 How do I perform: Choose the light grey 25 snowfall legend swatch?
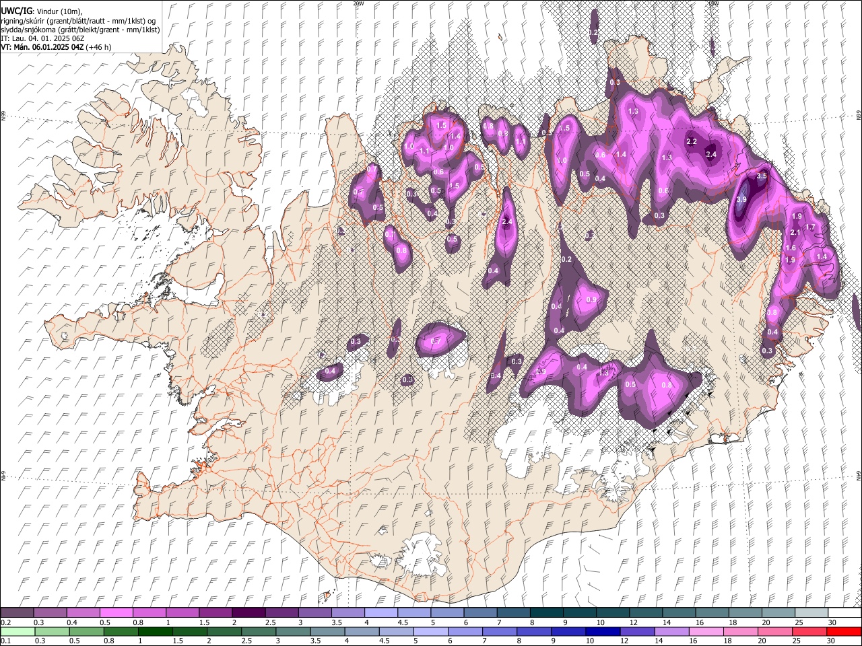pyautogui.click(x=811, y=613)
